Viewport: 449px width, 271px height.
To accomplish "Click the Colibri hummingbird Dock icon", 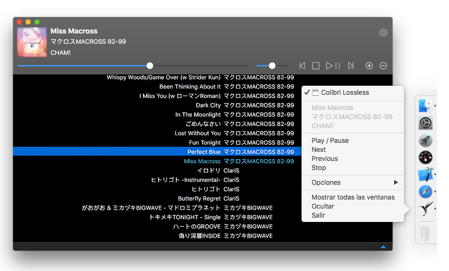I will click(426, 209).
